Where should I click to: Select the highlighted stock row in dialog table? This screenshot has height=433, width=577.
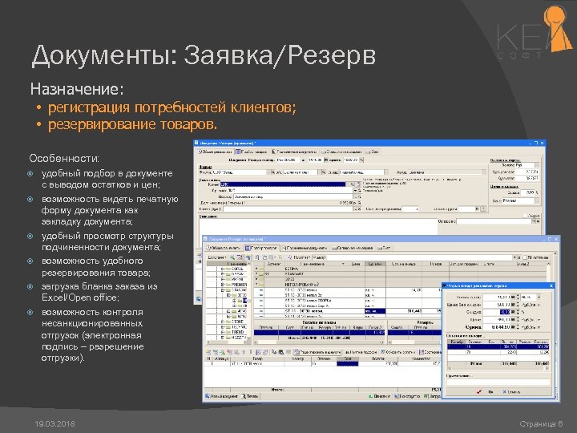[498, 346]
